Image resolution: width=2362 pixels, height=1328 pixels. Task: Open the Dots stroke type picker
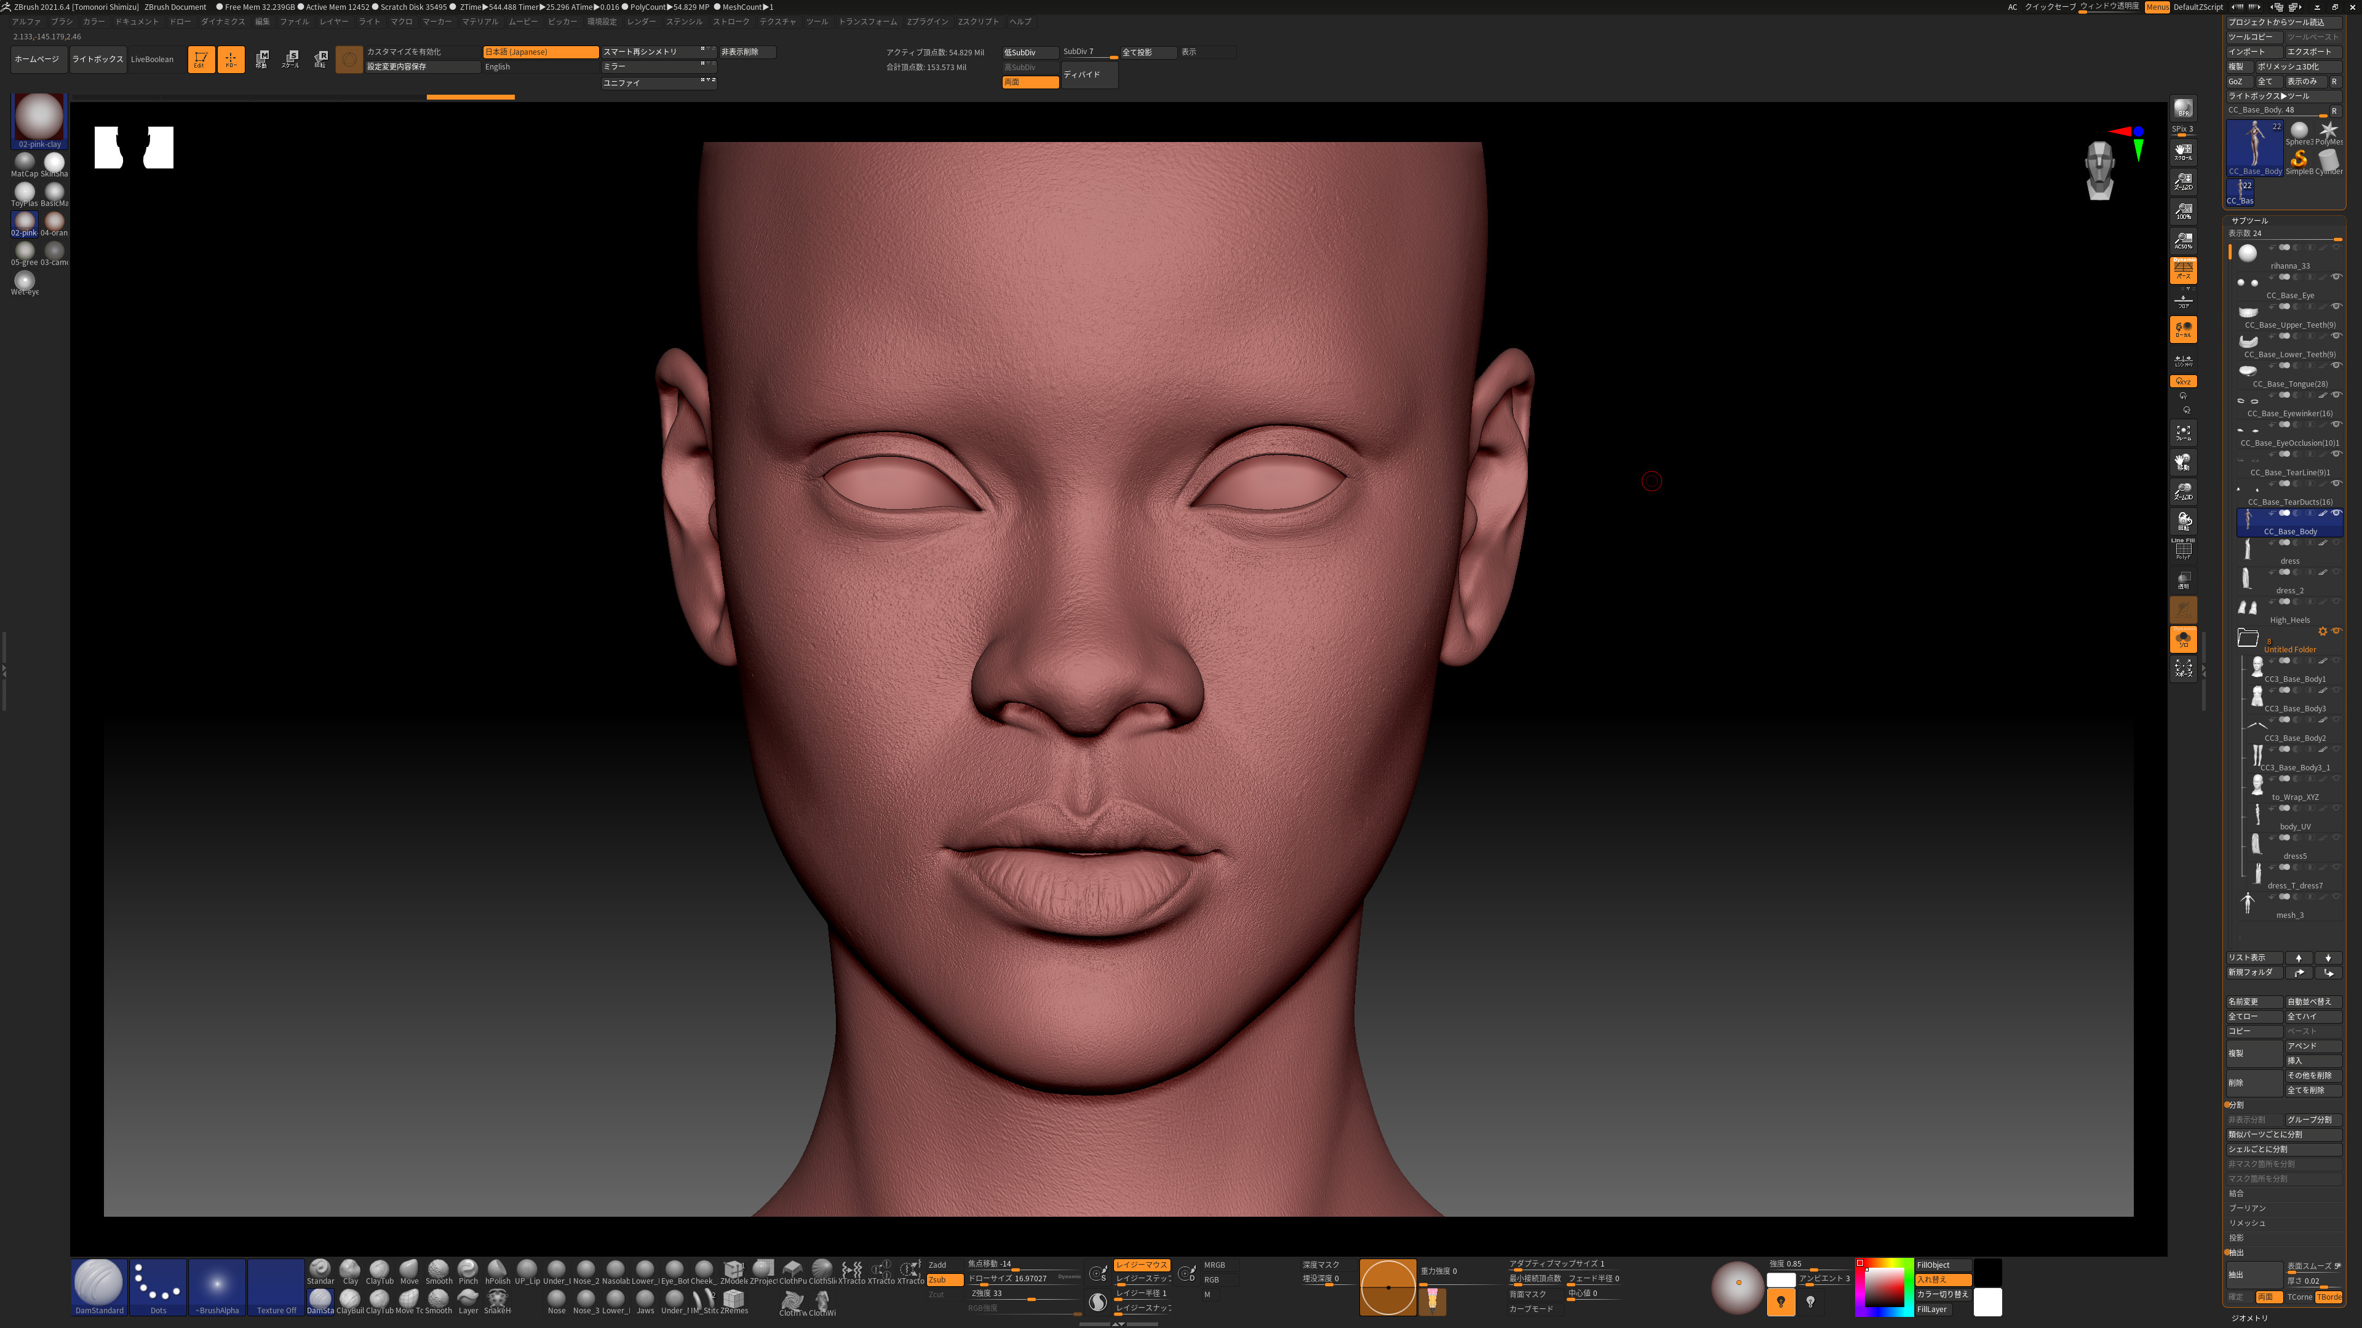point(157,1286)
